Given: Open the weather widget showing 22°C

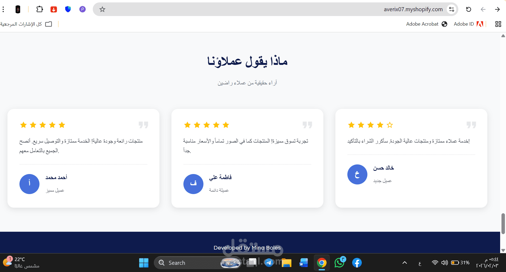Looking at the screenshot, I should point(21,263).
